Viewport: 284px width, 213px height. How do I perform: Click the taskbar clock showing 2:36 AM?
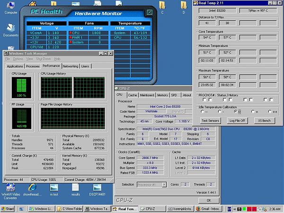tap(275, 209)
